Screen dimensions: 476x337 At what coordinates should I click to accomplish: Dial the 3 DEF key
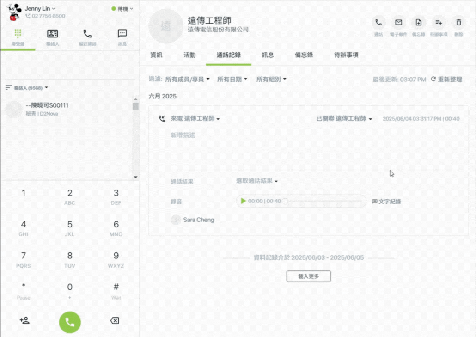pos(116,197)
